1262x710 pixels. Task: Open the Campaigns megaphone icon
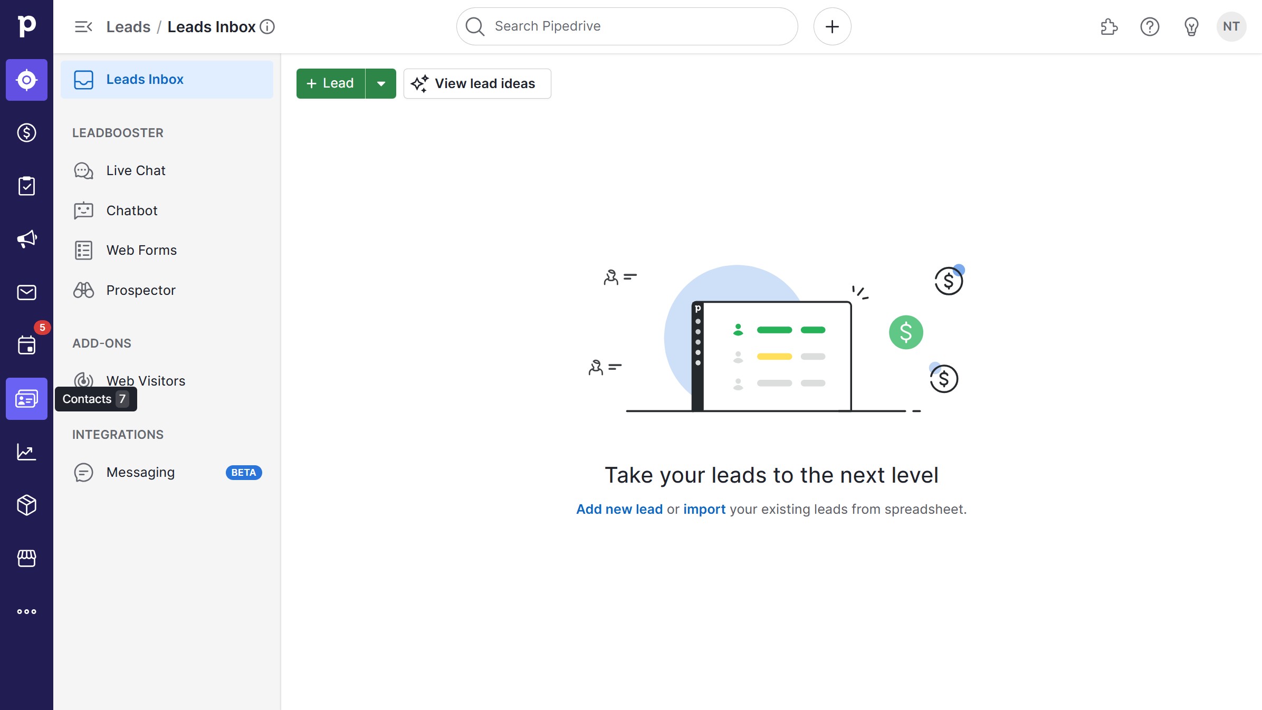pos(26,238)
